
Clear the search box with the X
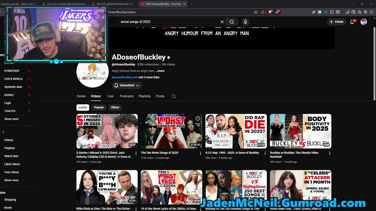(222, 22)
